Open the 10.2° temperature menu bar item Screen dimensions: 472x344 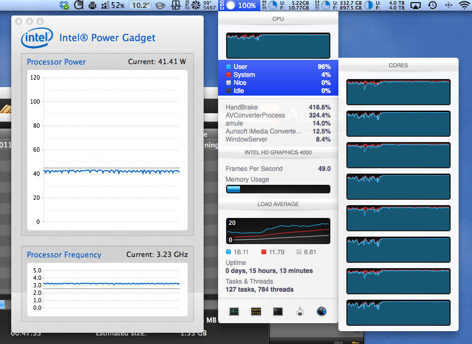(x=140, y=5)
